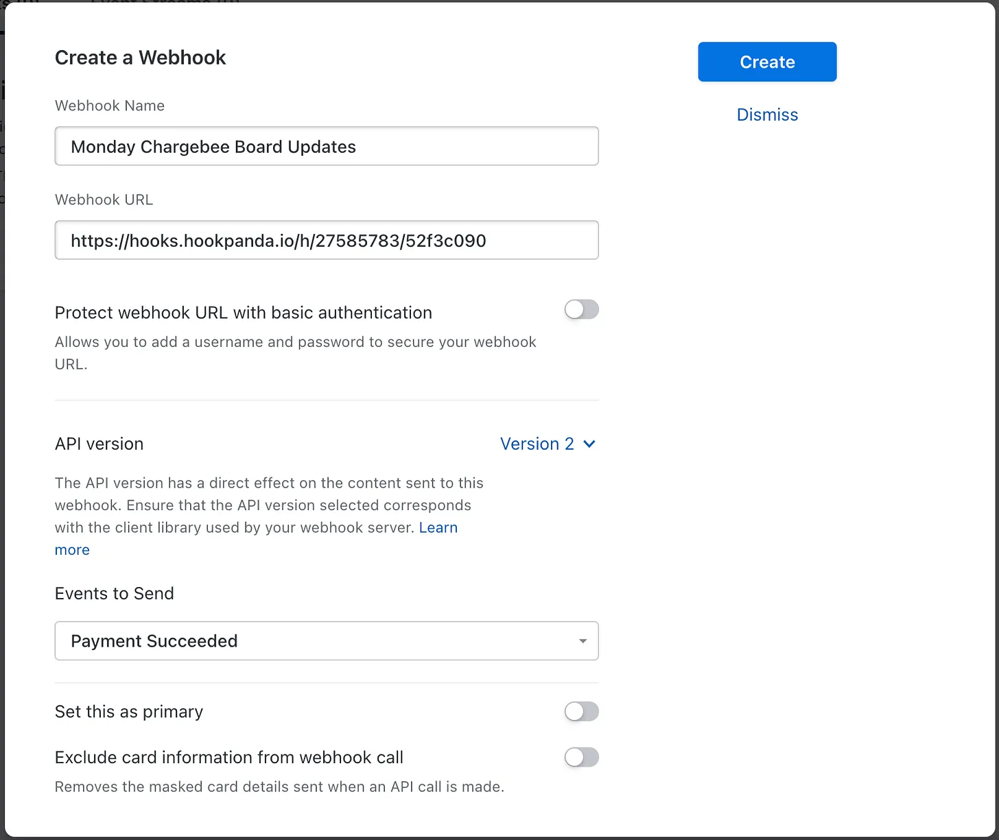Click the Set this as primary label
Viewport: 999px width, 840px height.
(129, 712)
